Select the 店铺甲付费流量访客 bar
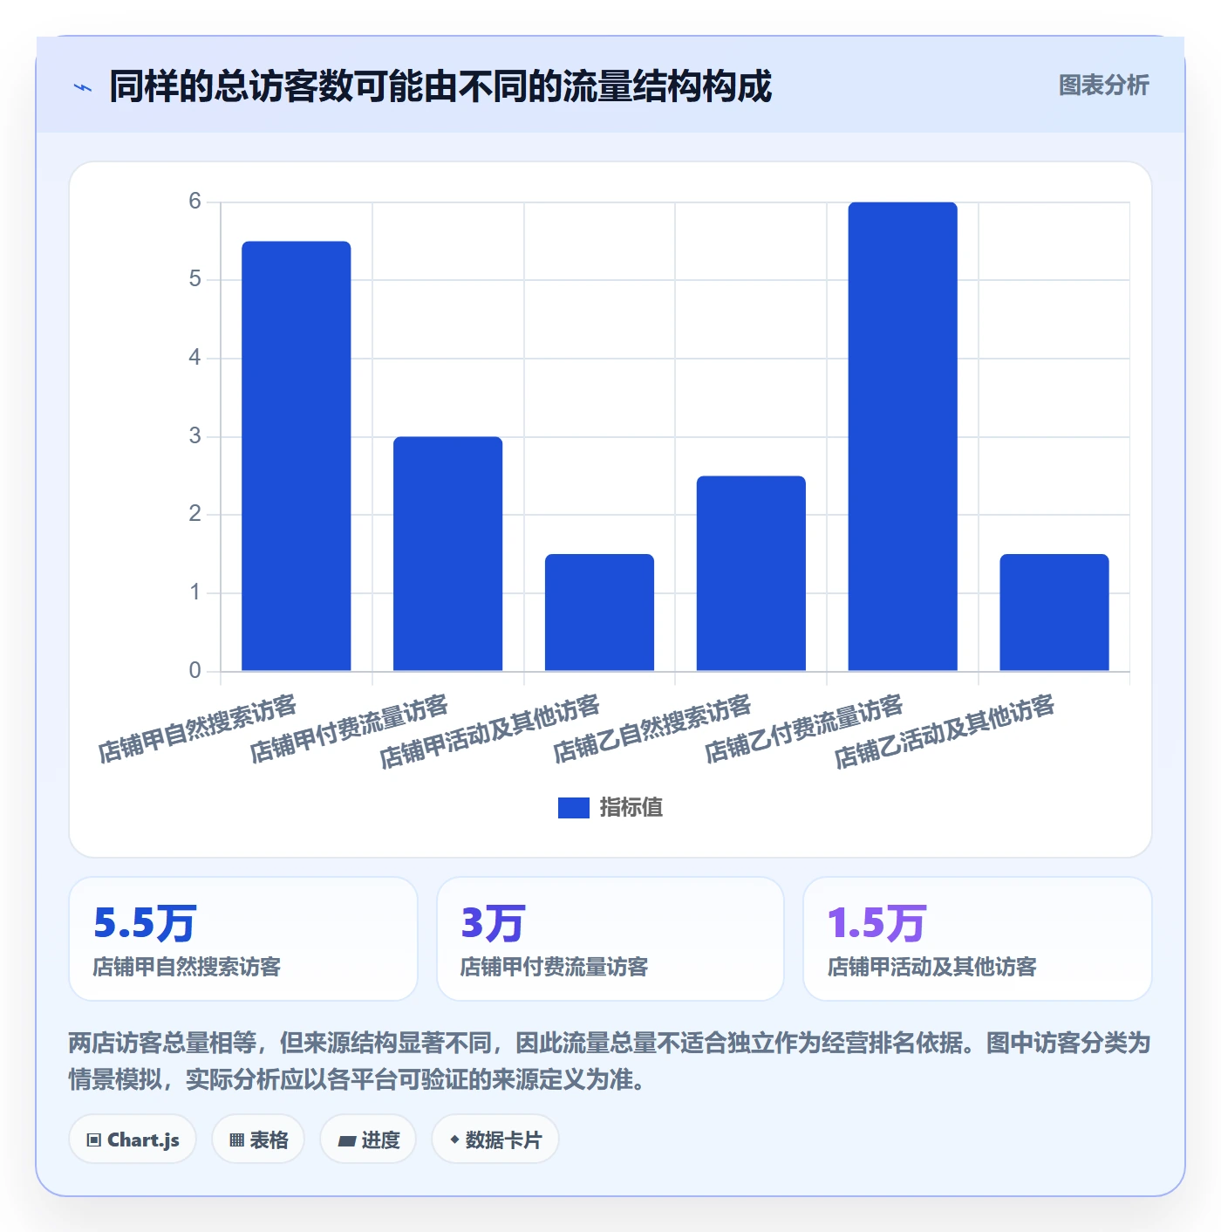 click(x=448, y=554)
